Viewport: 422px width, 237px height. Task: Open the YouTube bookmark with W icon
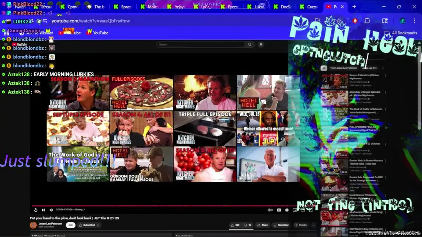[x=98, y=32]
